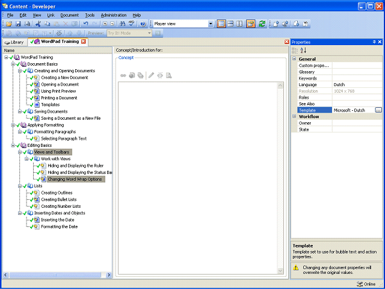Select the Keywords property row
385x289 pixels.
(339, 78)
